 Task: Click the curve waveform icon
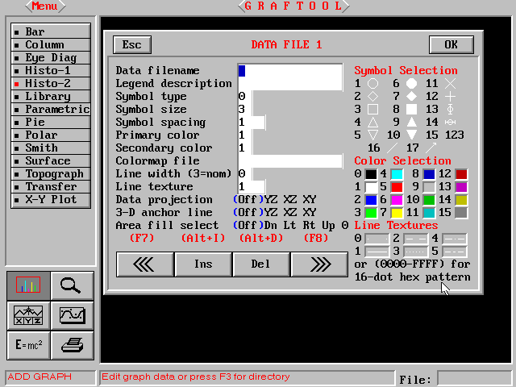[x=72, y=315]
